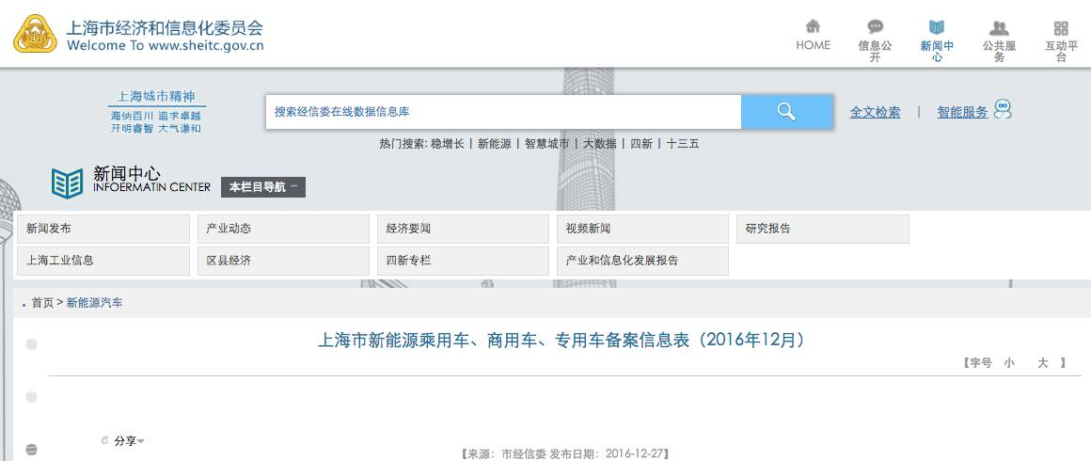The width and height of the screenshot is (1091, 461).
Task: Click the golden Shanghai commission logo emblem
Action: pyautogui.click(x=36, y=34)
